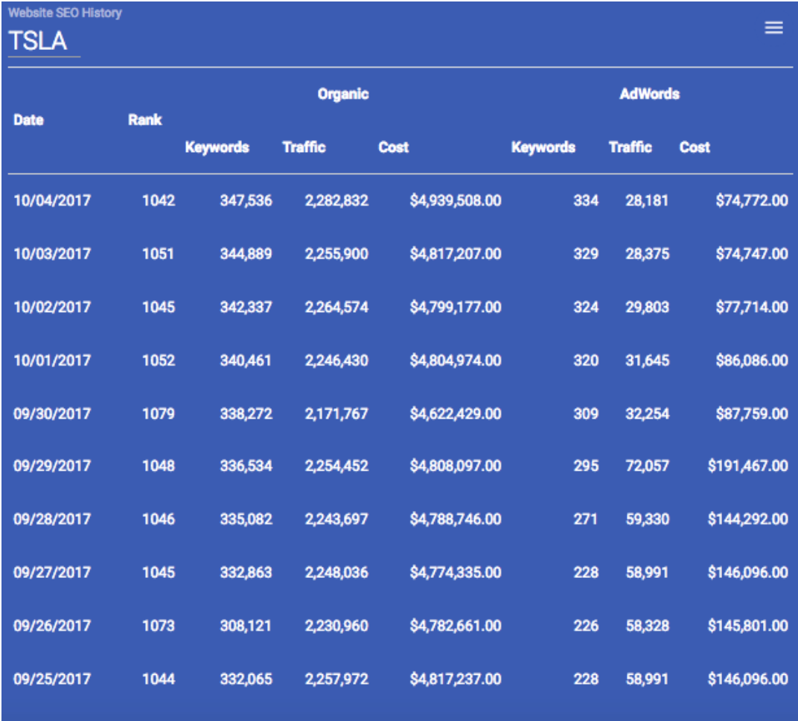Image resolution: width=798 pixels, height=721 pixels.
Task: Click the AdWords group header
Action: (x=649, y=94)
